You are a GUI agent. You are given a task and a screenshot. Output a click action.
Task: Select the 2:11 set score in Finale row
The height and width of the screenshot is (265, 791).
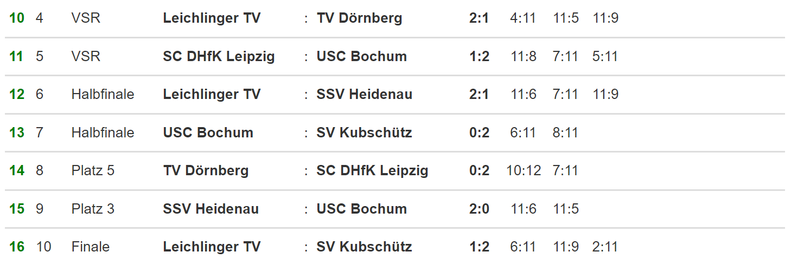point(605,247)
